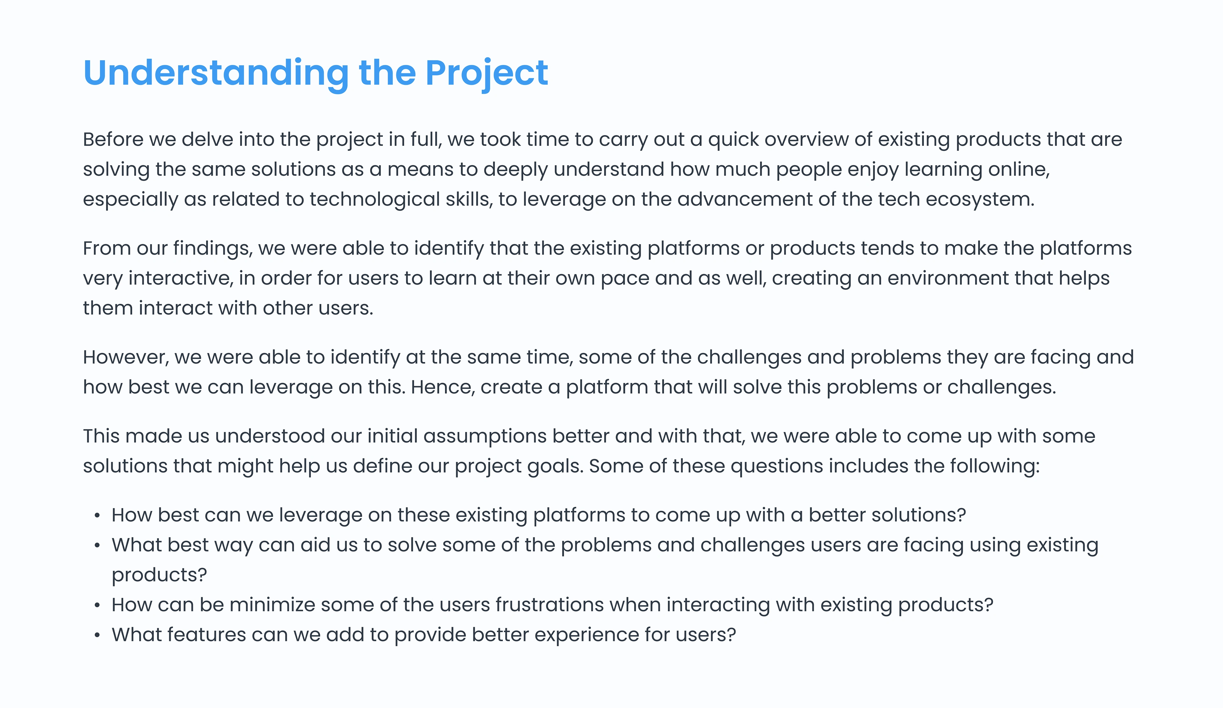1223x708 pixels.
Task: Click the word "Understanding" in the heading
Action: point(216,73)
